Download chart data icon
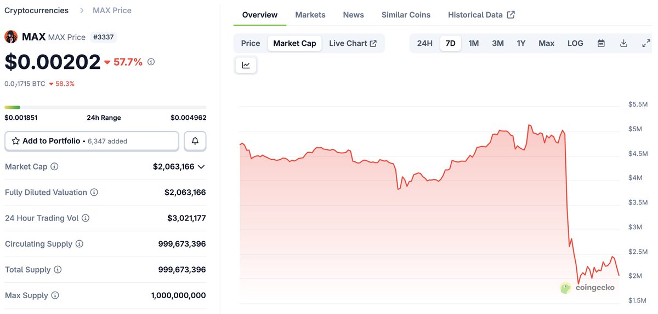The height and width of the screenshot is (314, 658). 623,43
